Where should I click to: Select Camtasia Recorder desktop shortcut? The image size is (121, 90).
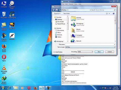(4, 37)
